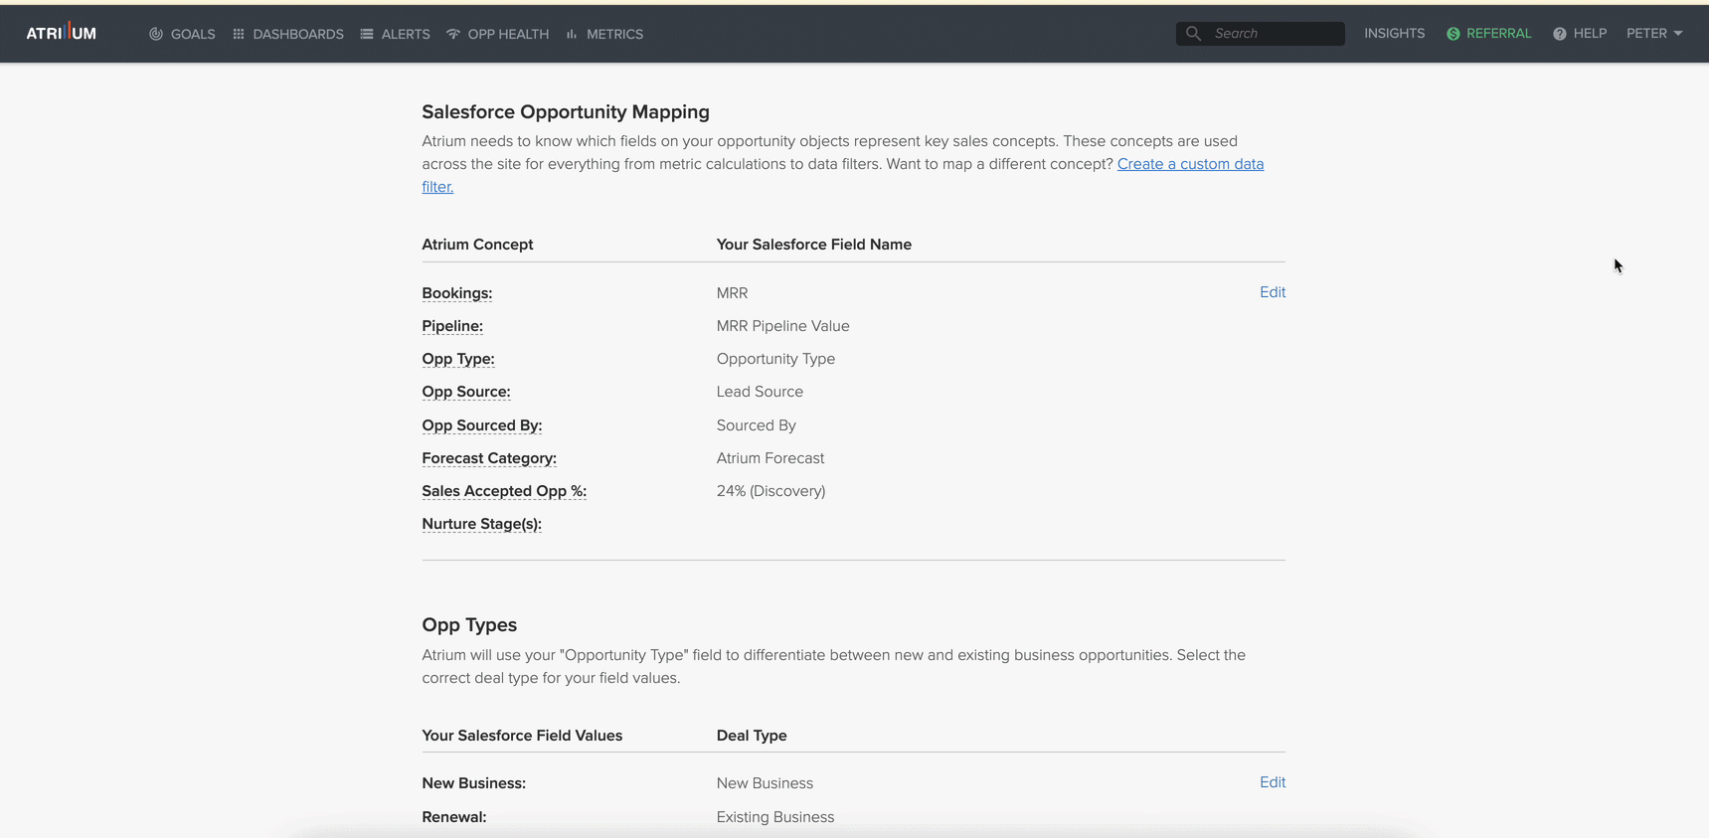The image size is (1709, 838).
Task: Edit the Opp Types deal mapping
Action: point(1273,782)
